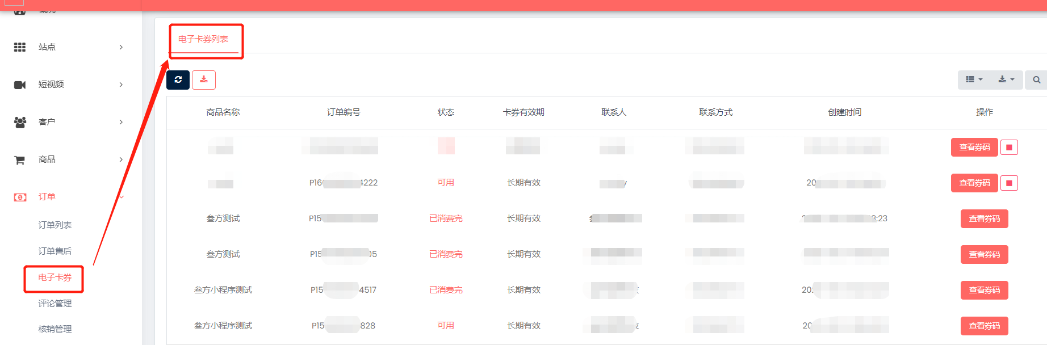Expand the 短视频 menu chevron
This screenshot has width=1047, height=345.
click(121, 85)
